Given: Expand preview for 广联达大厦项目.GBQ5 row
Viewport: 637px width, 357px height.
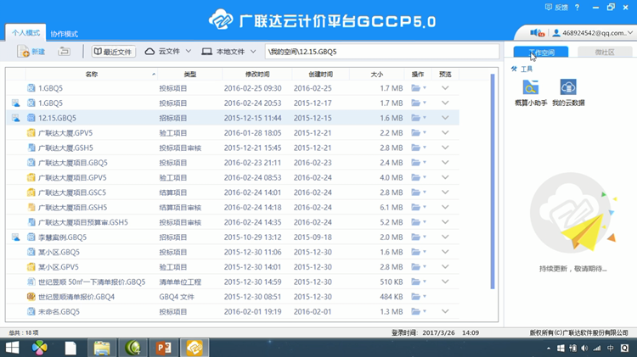Looking at the screenshot, I should click(445, 163).
